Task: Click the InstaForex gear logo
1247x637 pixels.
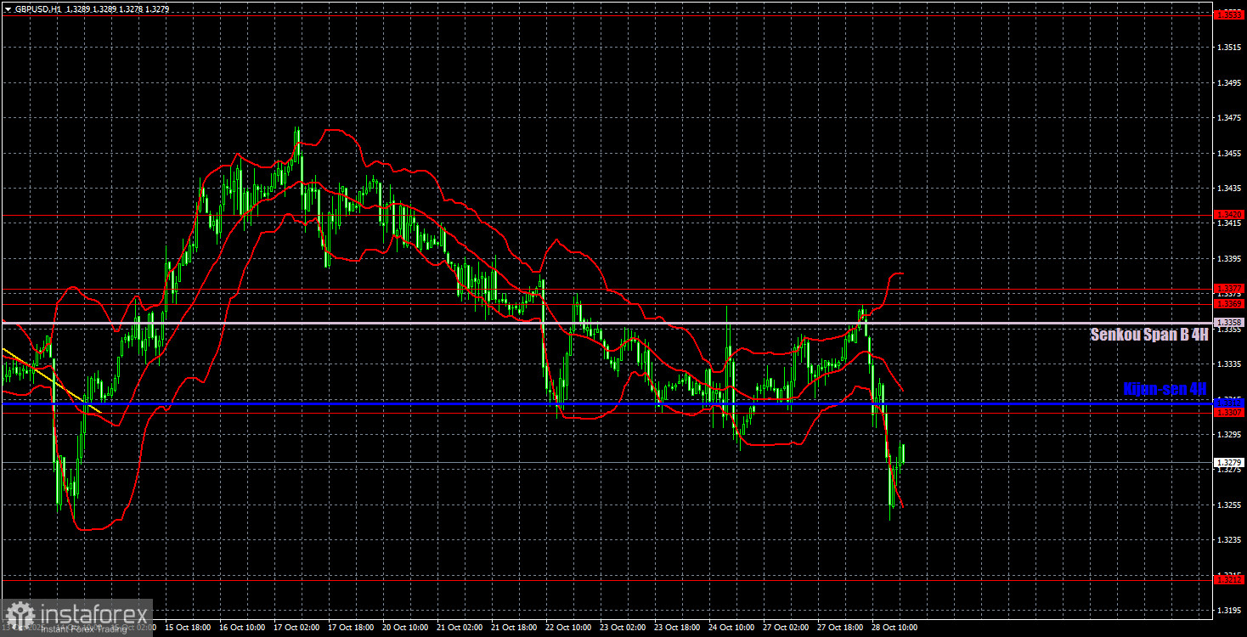Action: [x=21, y=610]
